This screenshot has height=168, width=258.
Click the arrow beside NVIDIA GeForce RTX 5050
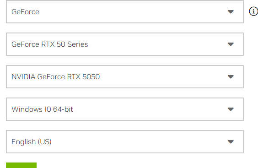click(231, 76)
